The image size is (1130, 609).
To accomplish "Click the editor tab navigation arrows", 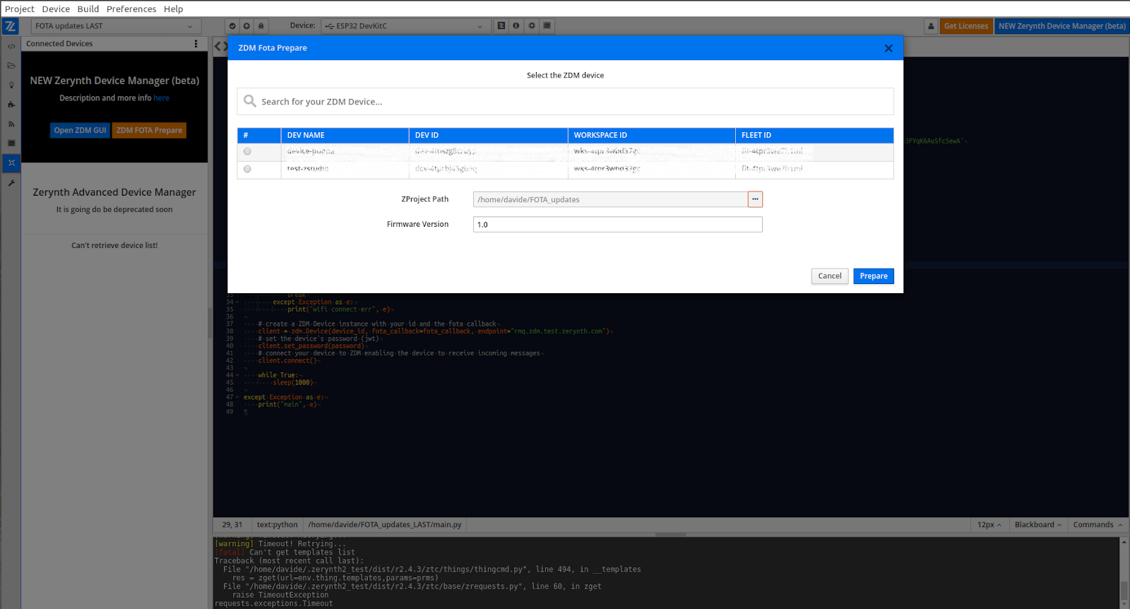I will click(221, 47).
